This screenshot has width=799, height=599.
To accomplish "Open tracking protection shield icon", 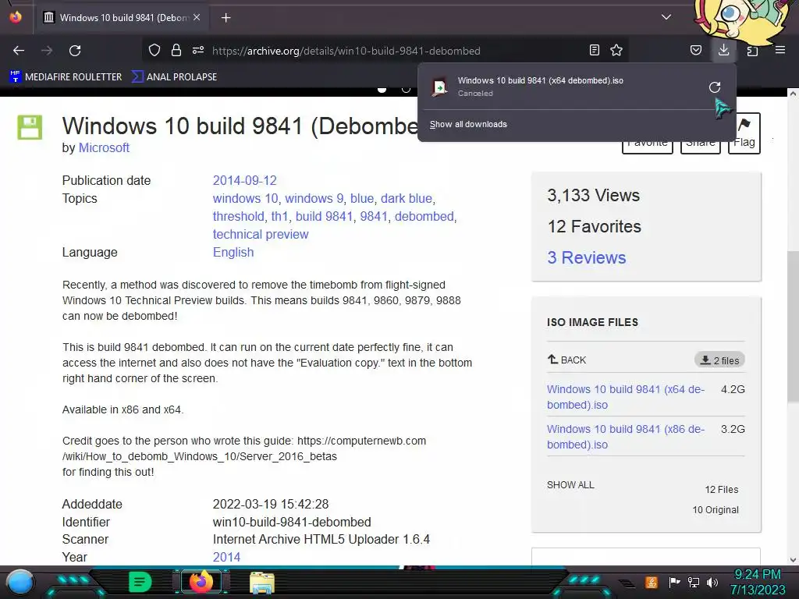I will pos(154,51).
